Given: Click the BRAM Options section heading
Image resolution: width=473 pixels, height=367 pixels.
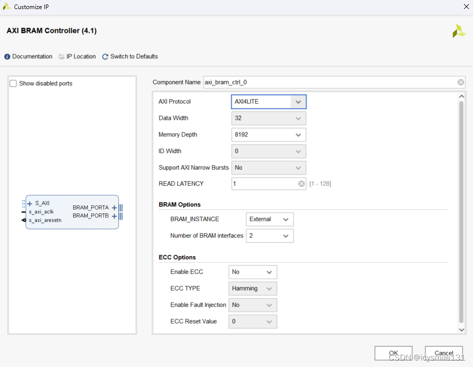Looking at the screenshot, I should coord(180,205).
